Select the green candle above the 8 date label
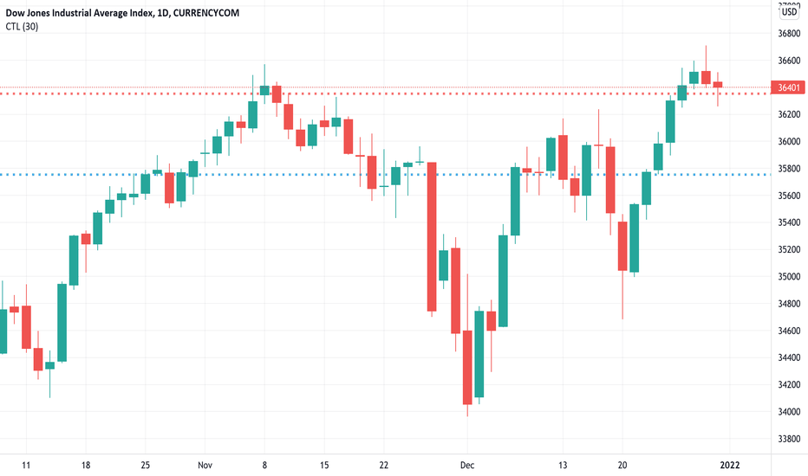Screen dimensions: 808x476 (264, 91)
